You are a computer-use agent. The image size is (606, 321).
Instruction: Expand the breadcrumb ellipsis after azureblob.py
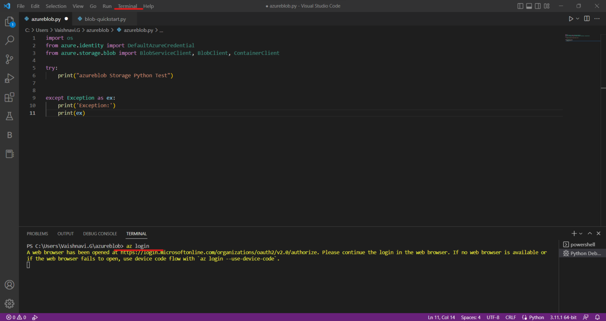161,30
